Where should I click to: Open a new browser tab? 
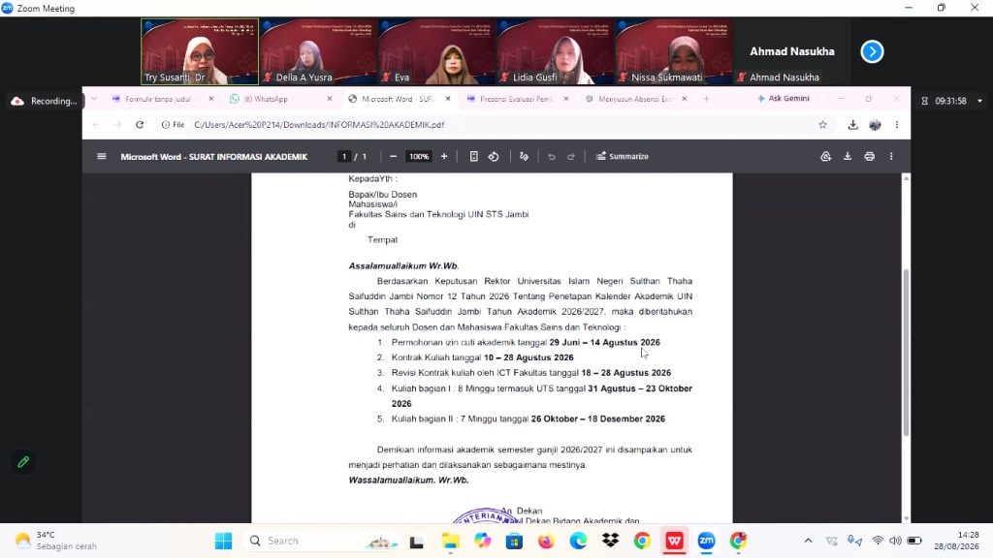tap(706, 99)
